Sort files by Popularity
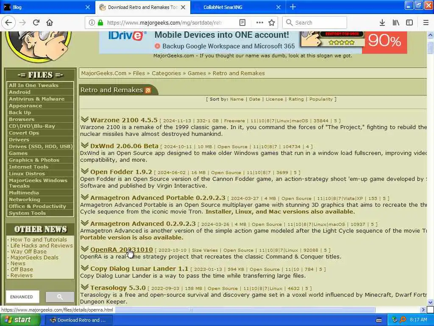 (321, 99)
